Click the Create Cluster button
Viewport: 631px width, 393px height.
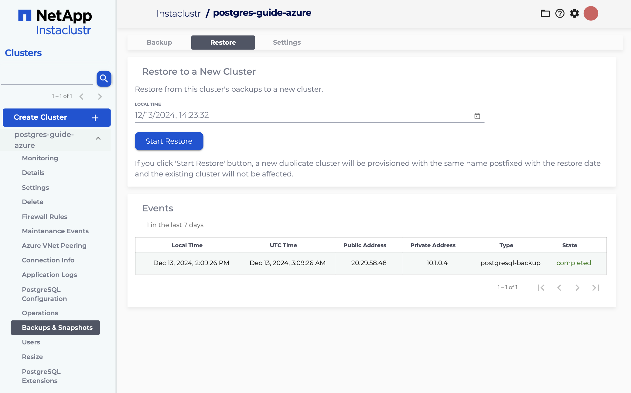click(x=56, y=118)
